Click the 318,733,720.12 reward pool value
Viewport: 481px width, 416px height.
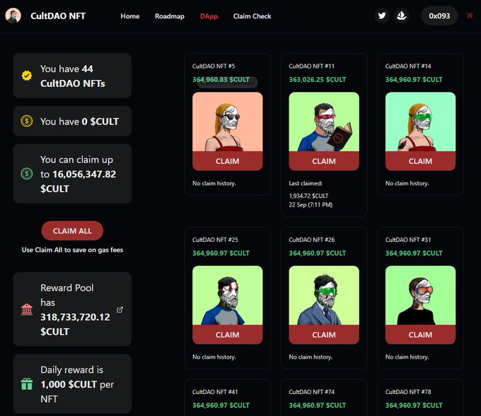(x=75, y=317)
